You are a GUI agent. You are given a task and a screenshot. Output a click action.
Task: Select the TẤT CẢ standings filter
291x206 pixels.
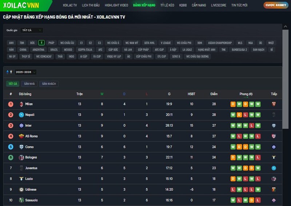click(13, 84)
